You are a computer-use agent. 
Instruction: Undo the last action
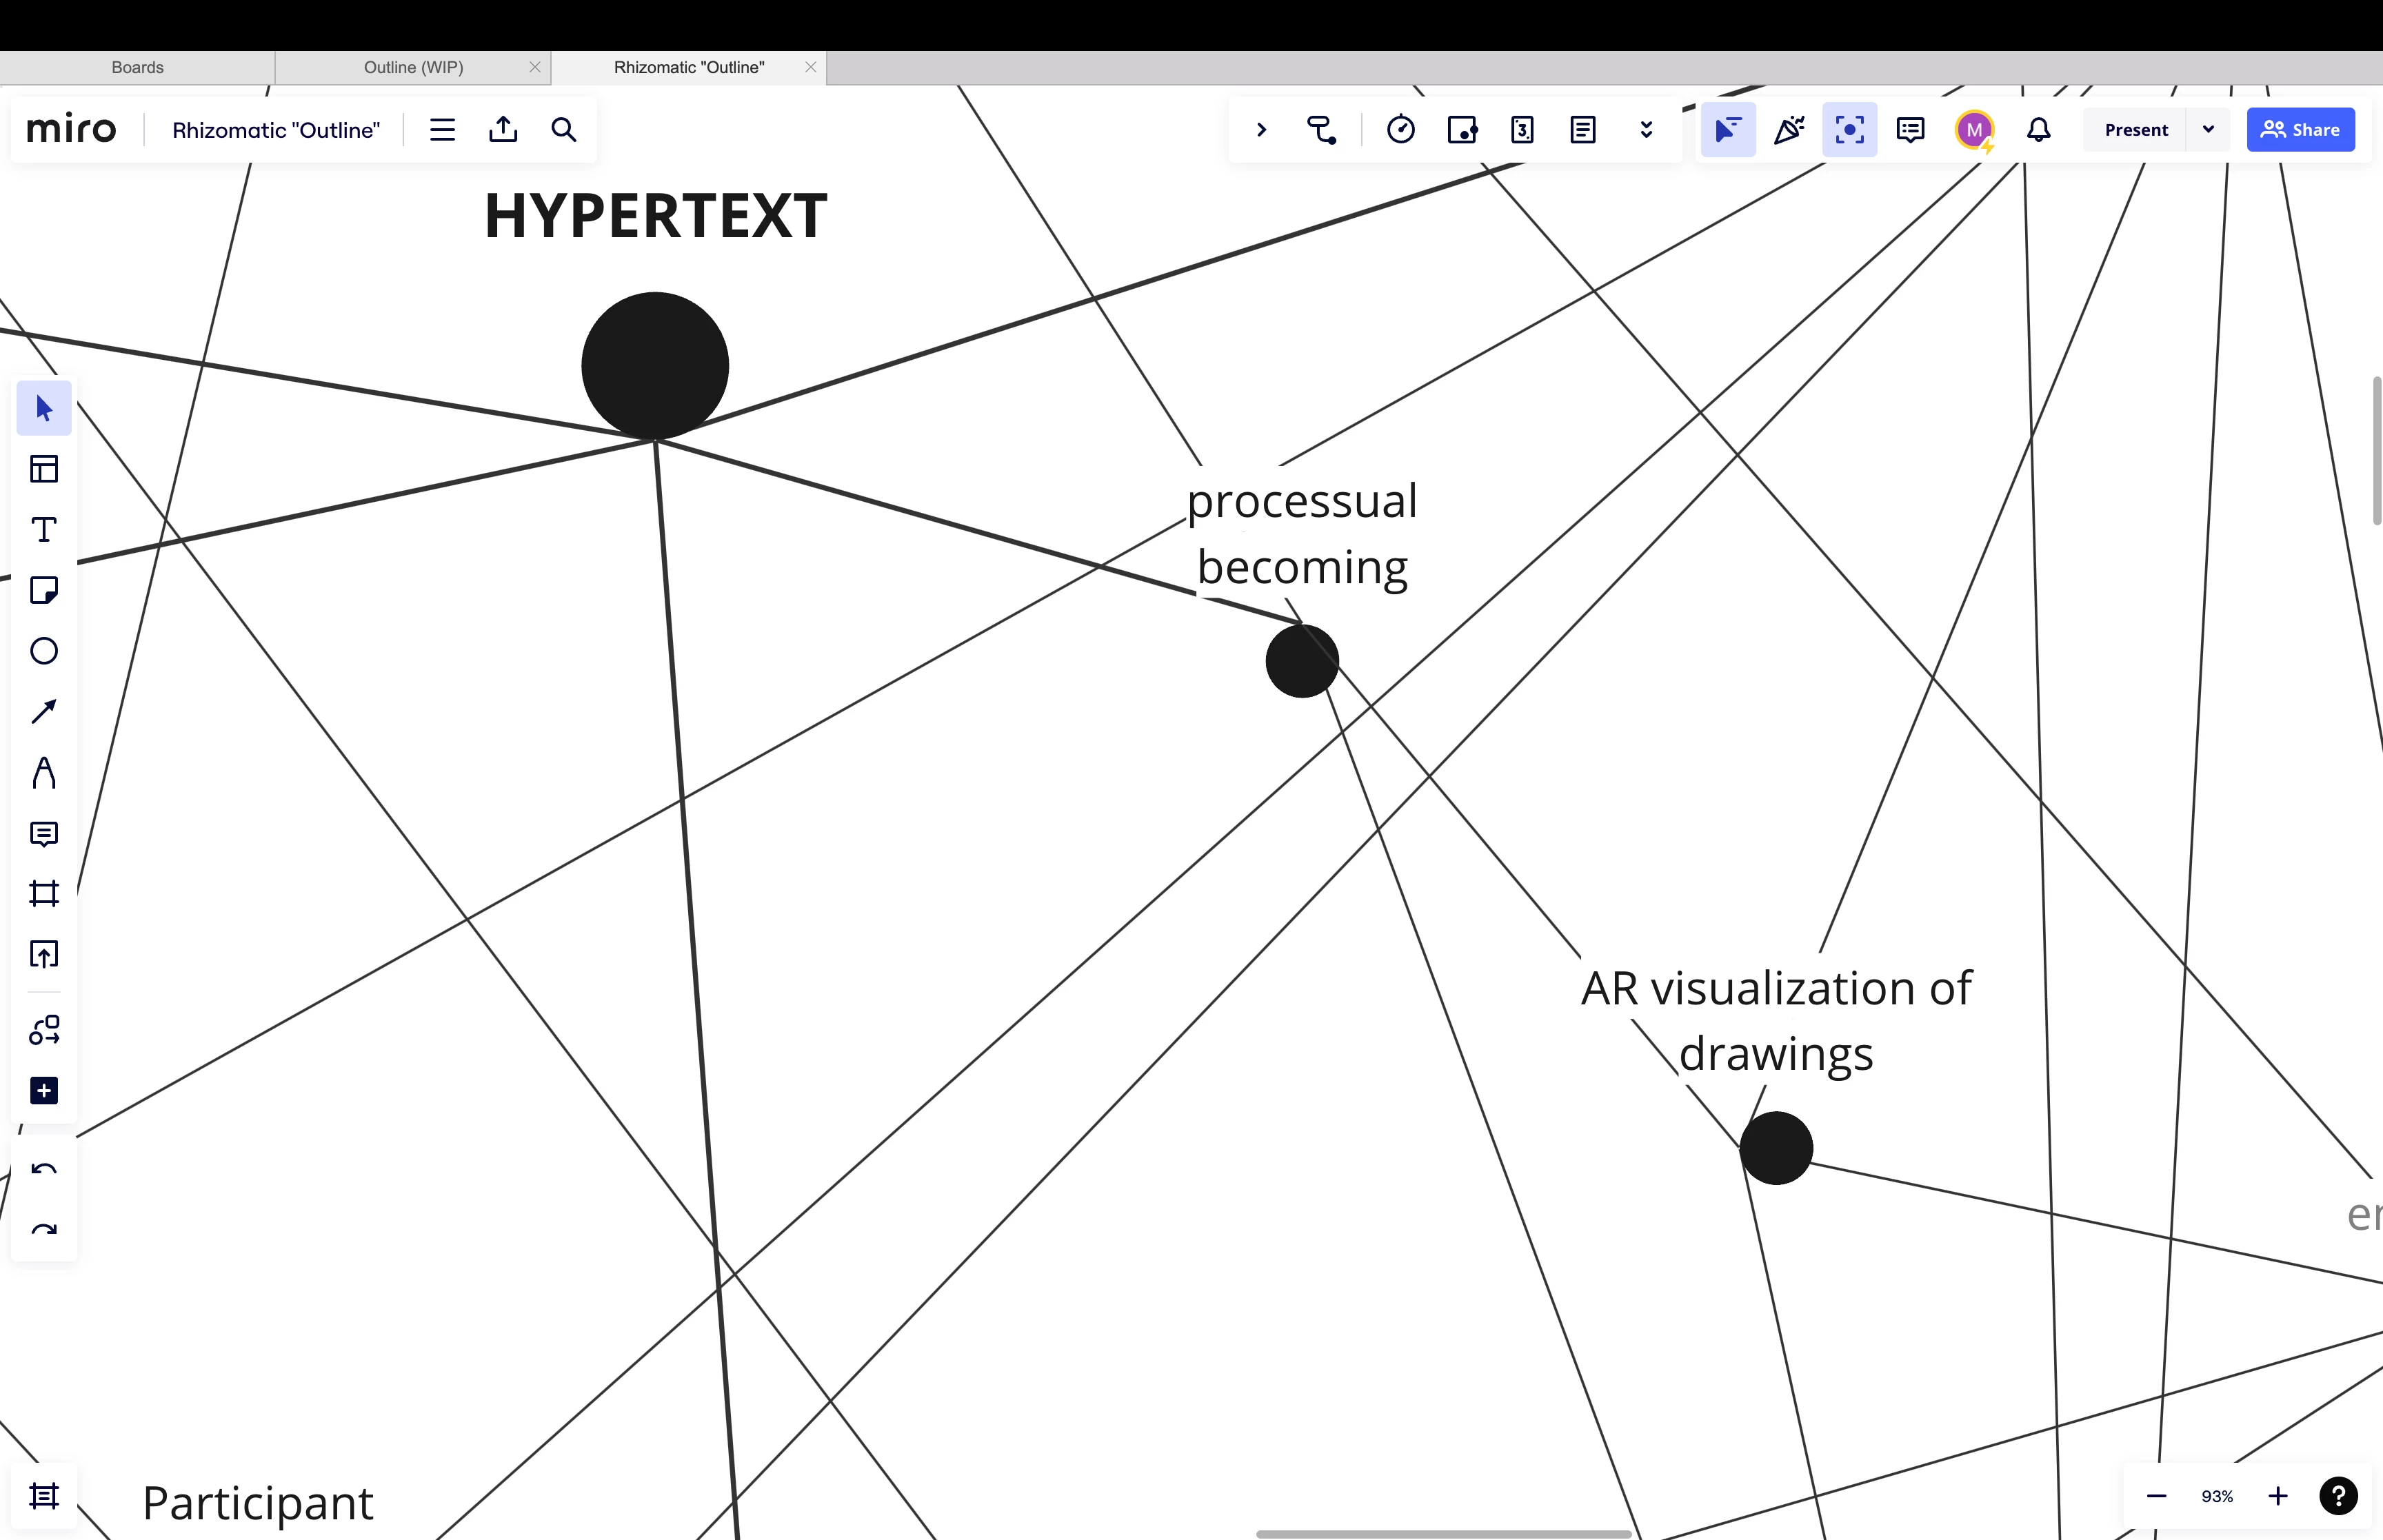pyautogui.click(x=44, y=1169)
